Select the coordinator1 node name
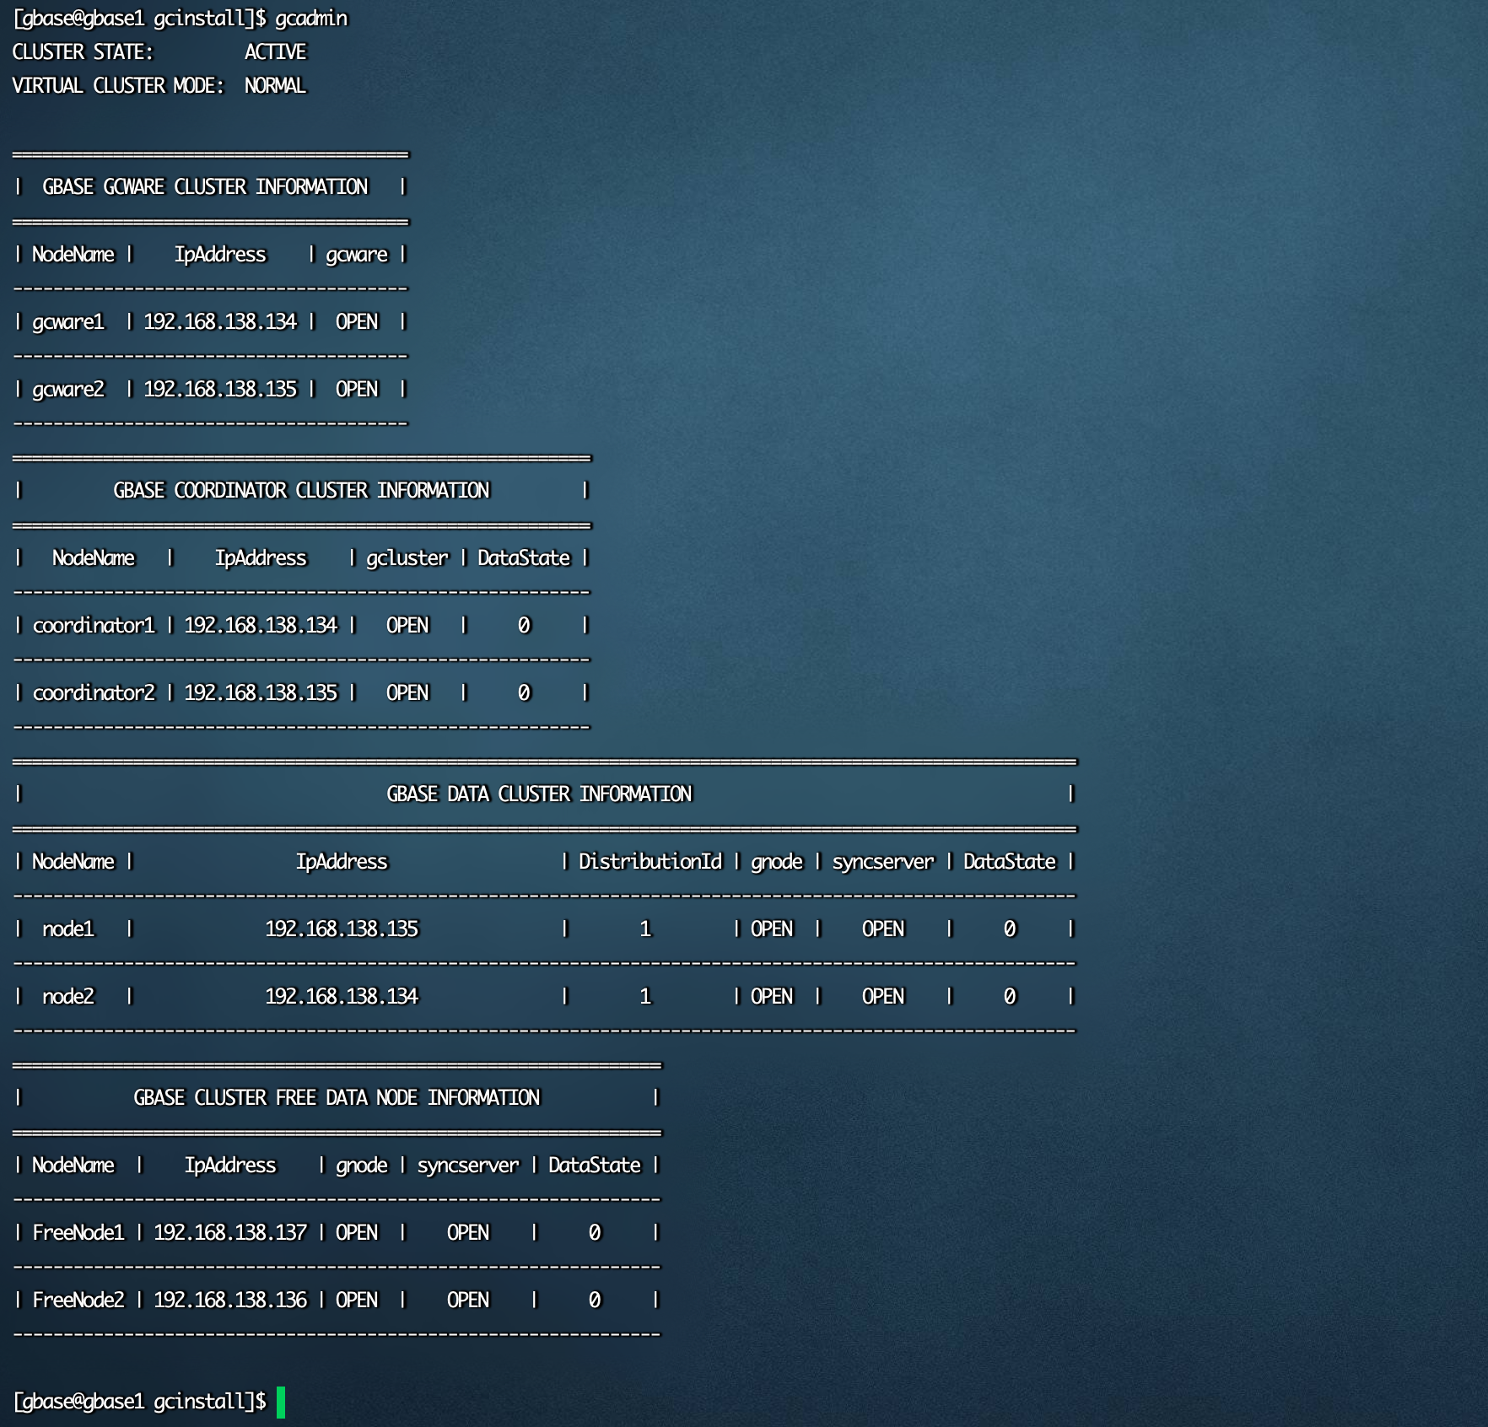The height and width of the screenshot is (1427, 1488). coord(94,626)
